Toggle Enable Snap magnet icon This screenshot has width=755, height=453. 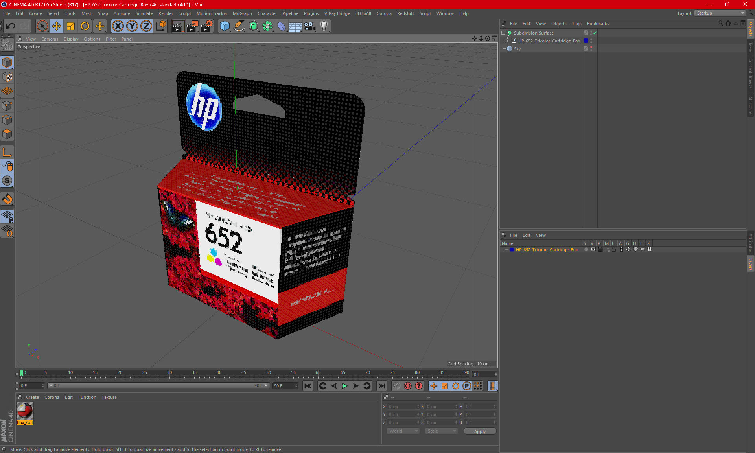click(7, 199)
